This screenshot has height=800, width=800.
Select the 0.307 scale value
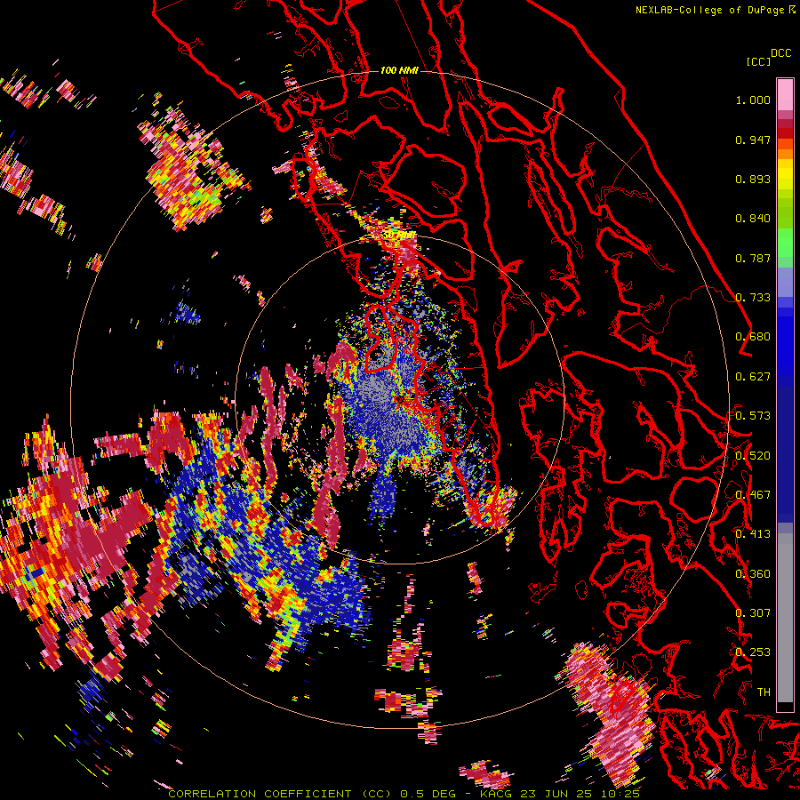[753, 613]
